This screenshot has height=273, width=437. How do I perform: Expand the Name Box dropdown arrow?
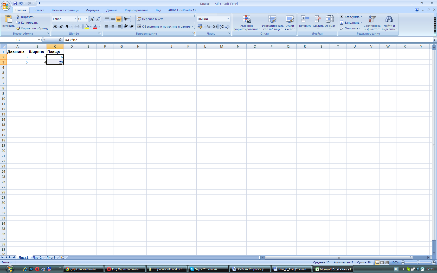[39, 40]
